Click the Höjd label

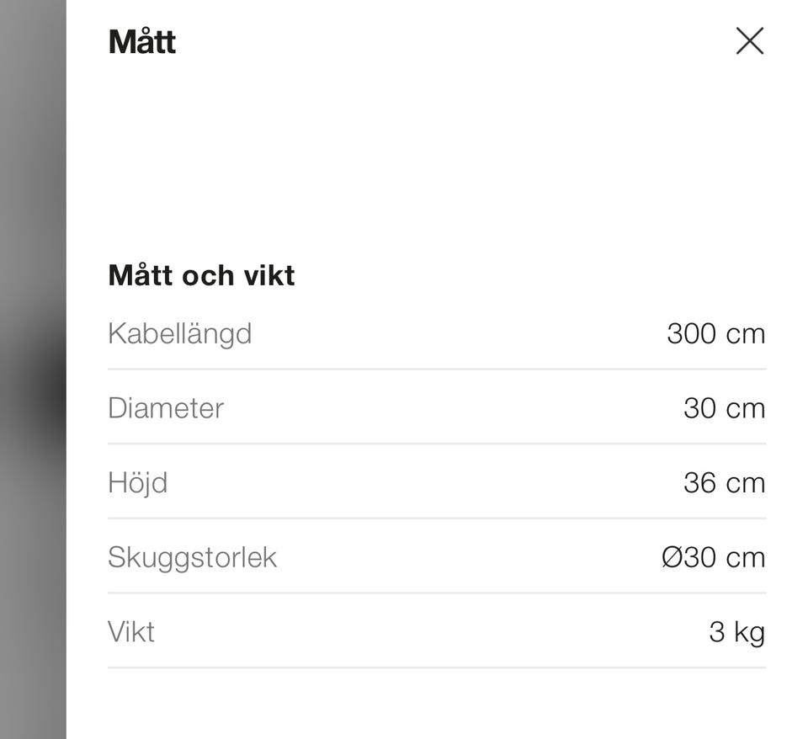[137, 482]
